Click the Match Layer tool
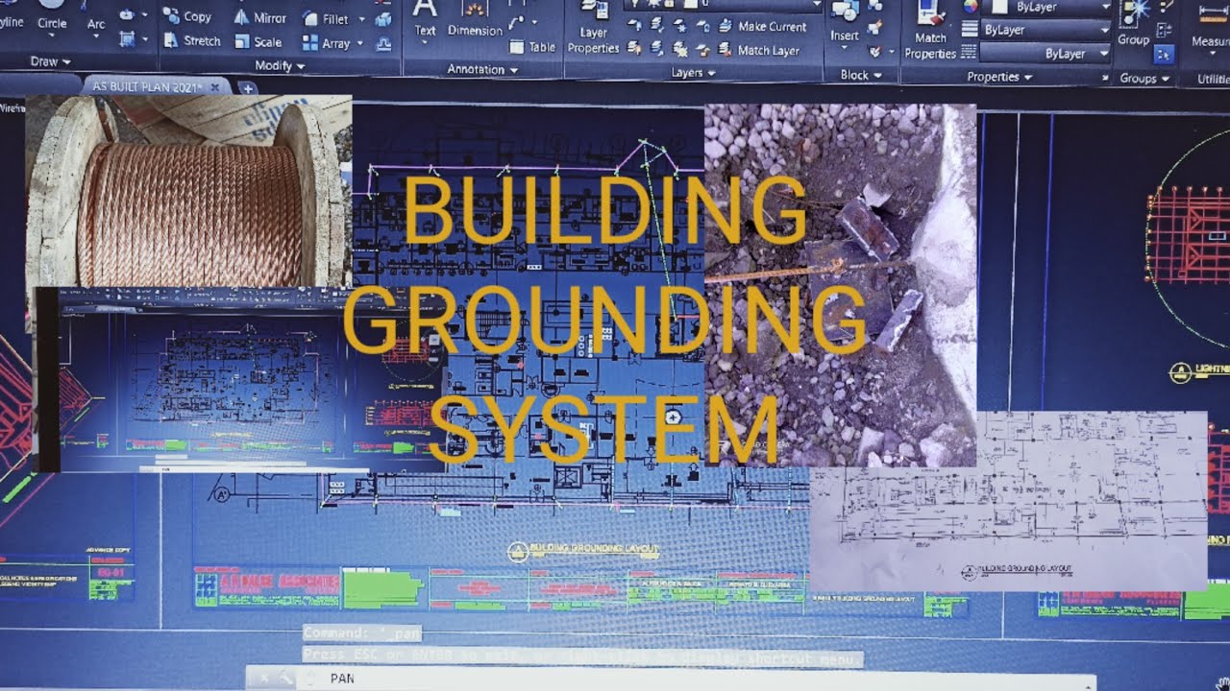 [758, 50]
